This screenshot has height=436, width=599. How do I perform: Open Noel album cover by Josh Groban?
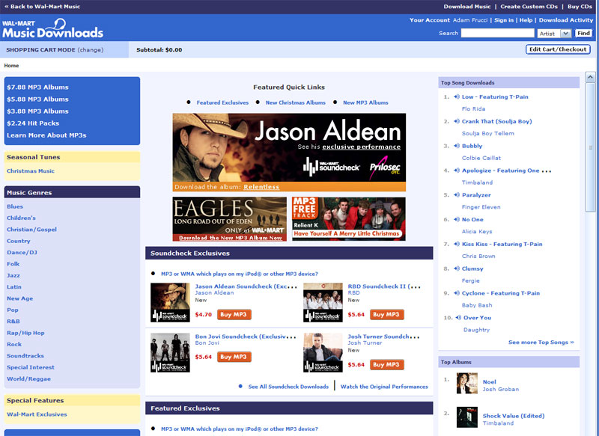(466, 384)
